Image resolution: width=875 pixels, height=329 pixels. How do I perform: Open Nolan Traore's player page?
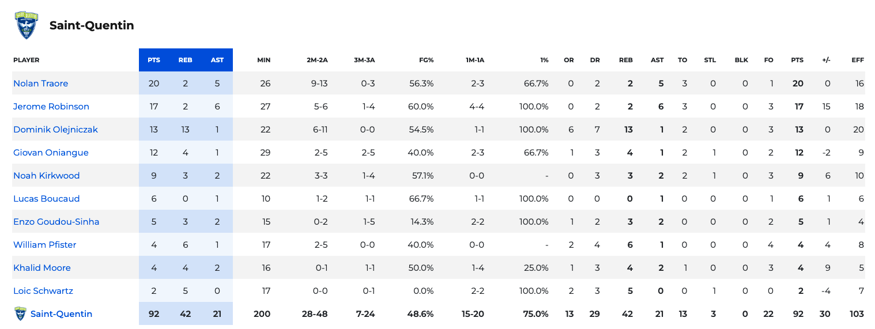click(x=41, y=84)
